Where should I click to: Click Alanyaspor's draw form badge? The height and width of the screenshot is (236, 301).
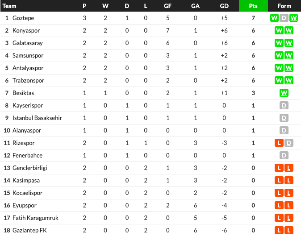[x=284, y=130]
